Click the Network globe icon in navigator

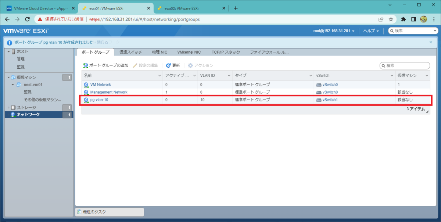[13, 115]
